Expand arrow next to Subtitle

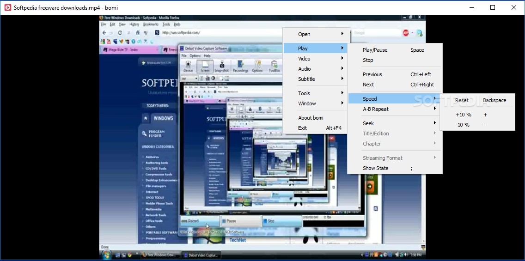pos(342,79)
